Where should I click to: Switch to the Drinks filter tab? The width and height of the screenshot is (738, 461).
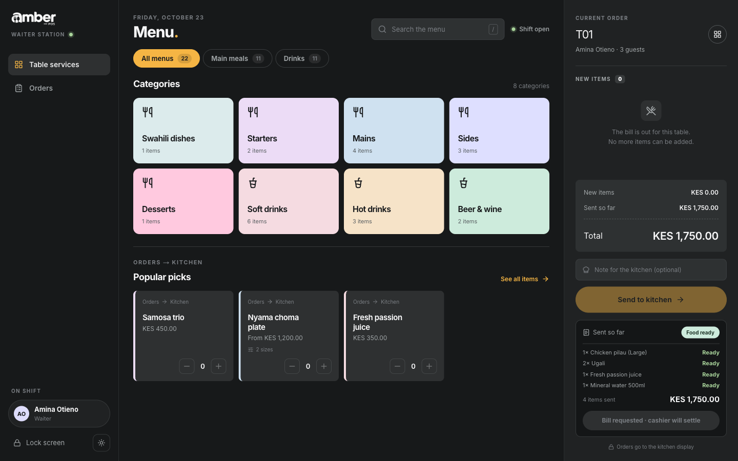point(302,58)
